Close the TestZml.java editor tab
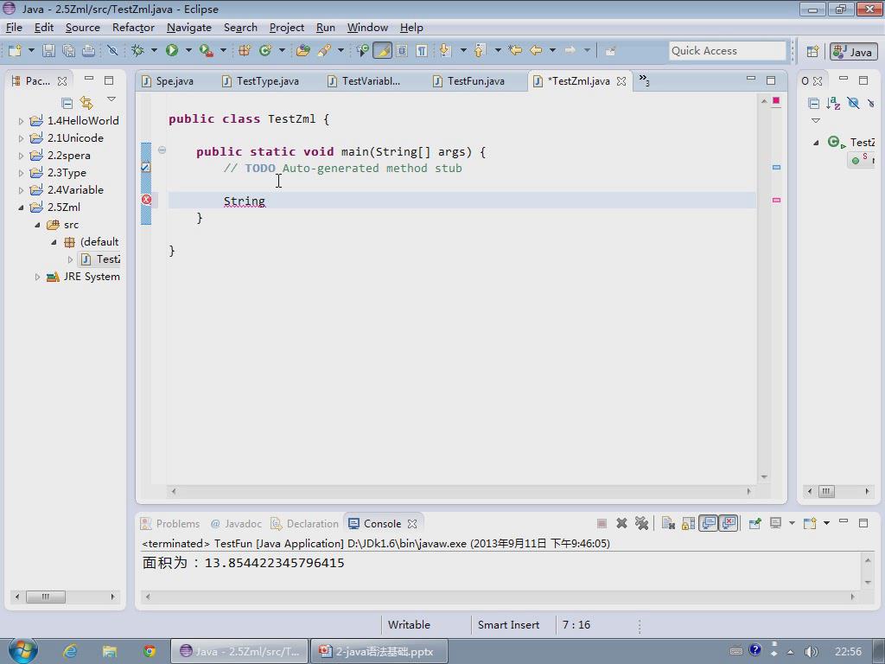Image resolution: width=885 pixels, height=664 pixels. click(621, 81)
